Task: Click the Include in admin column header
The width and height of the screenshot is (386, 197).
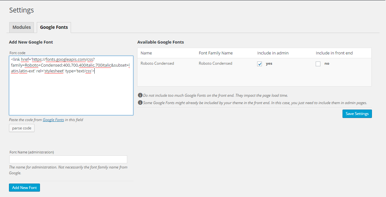Action: click(273, 53)
